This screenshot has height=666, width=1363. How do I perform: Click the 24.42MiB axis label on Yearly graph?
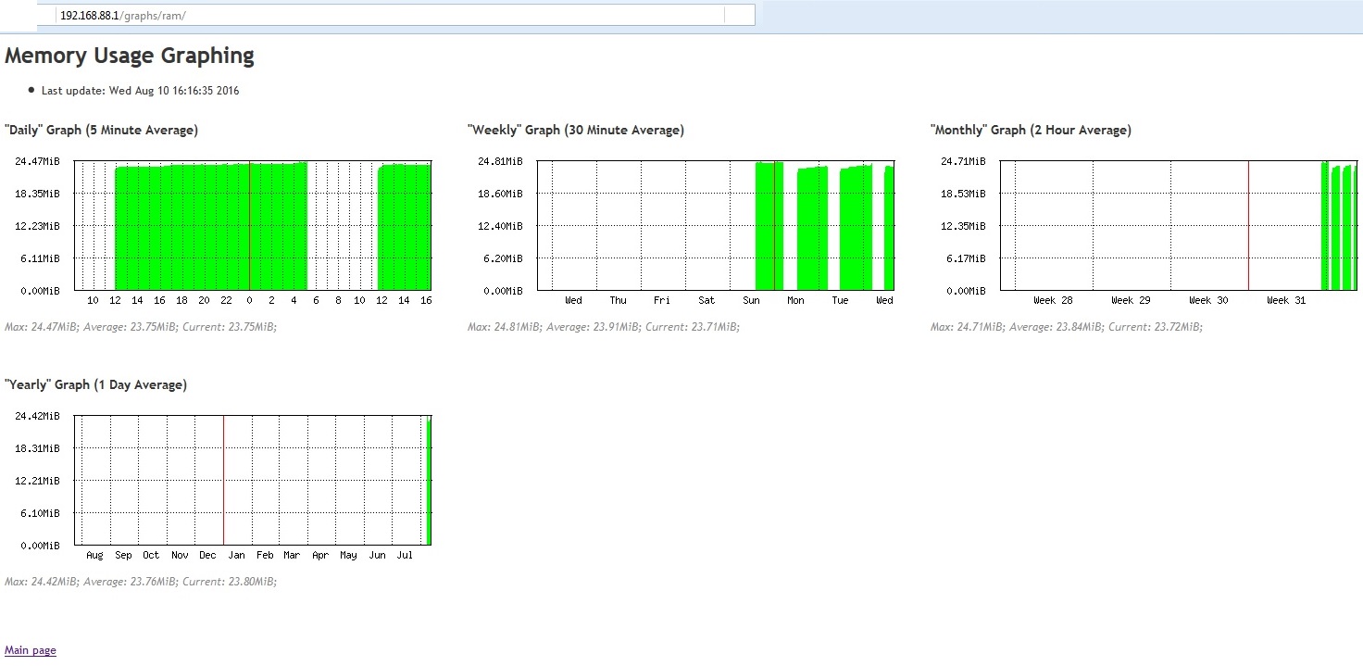point(37,416)
